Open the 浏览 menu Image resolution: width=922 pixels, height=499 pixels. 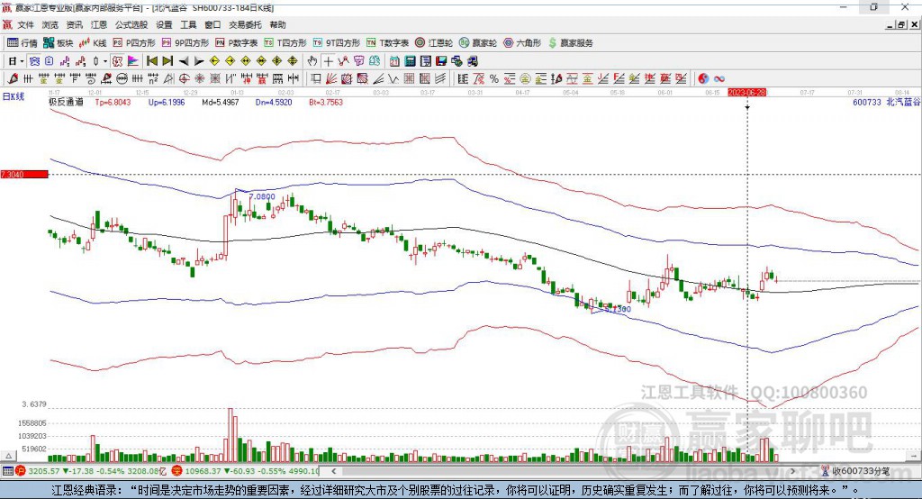(50, 24)
